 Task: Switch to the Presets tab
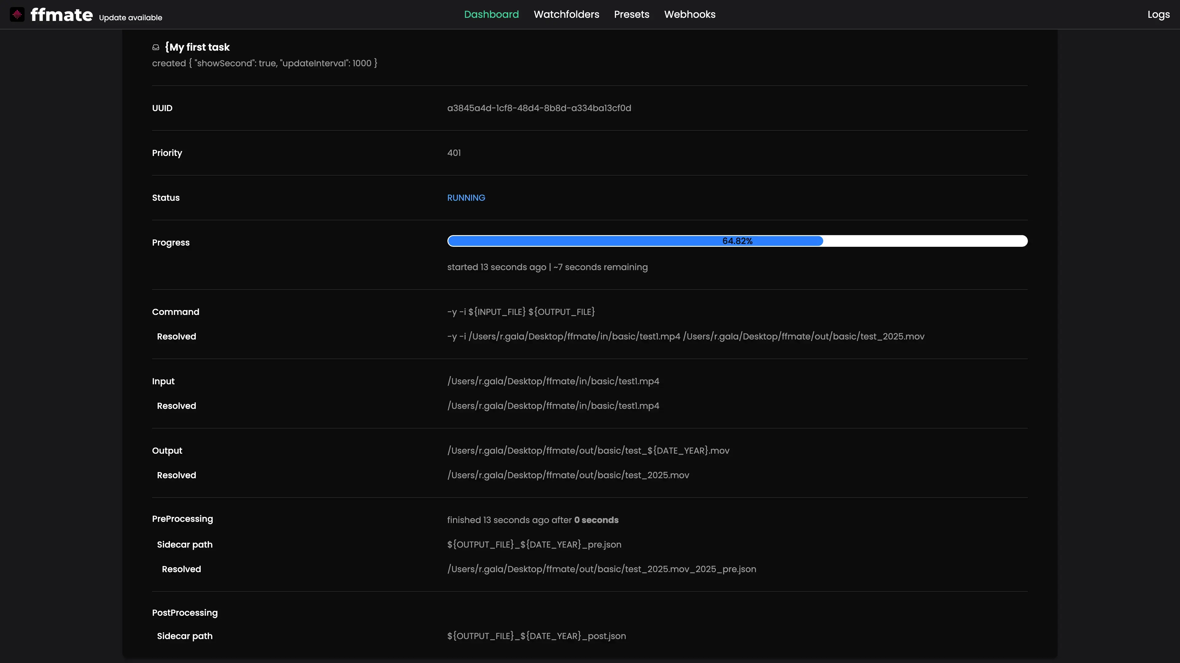click(631, 15)
